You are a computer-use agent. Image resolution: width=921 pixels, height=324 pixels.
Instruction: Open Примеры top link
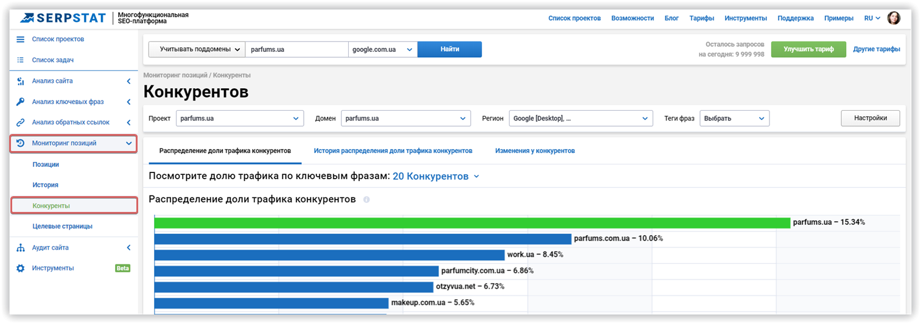click(x=839, y=18)
